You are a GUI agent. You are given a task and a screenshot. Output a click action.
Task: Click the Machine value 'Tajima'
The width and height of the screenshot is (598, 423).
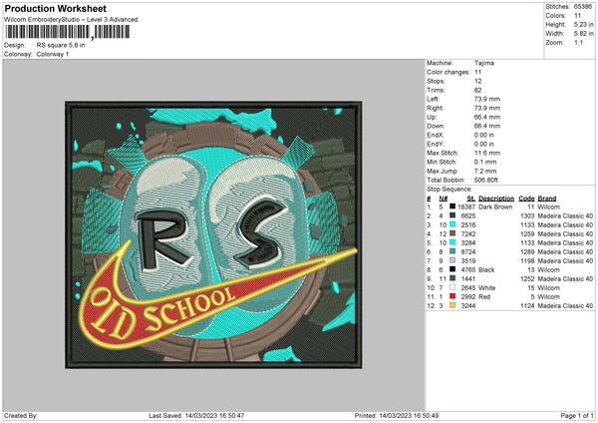click(485, 63)
